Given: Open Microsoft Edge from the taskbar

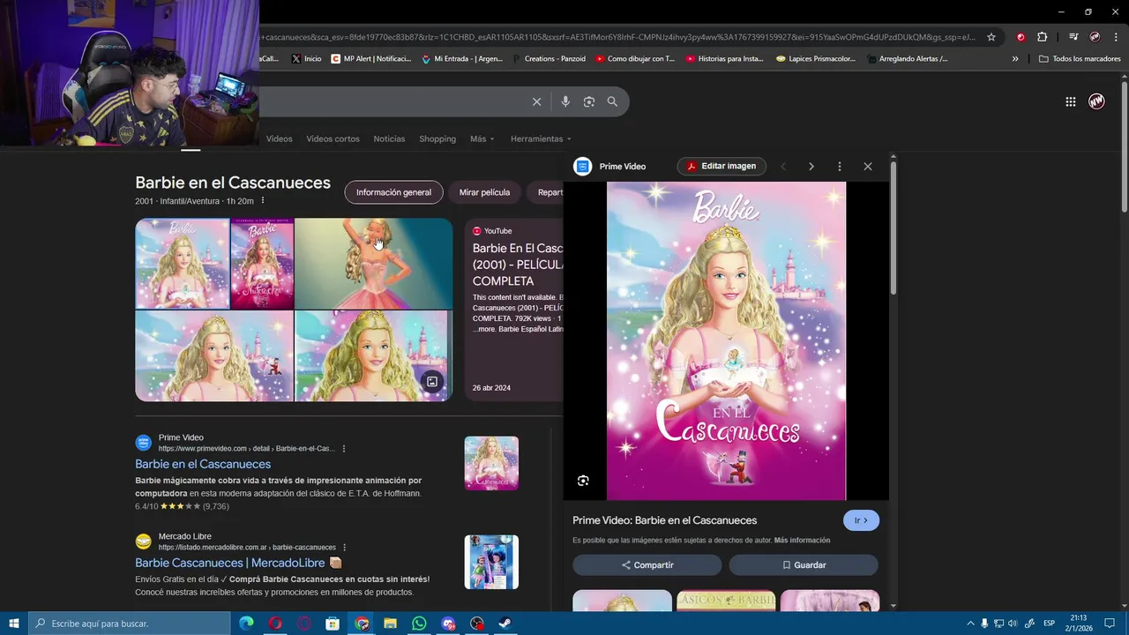Looking at the screenshot, I should point(246,624).
